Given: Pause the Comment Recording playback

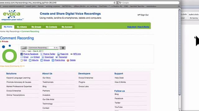Looking at the screenshot, I should click(x=63, y=48).
